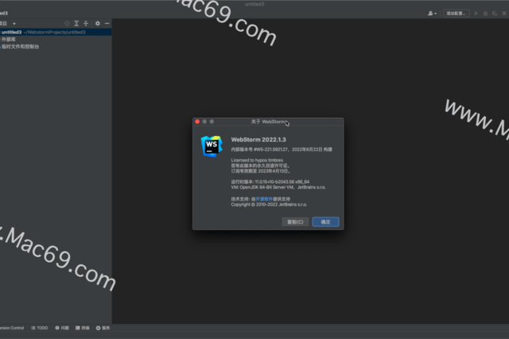The image size is (509, 339).
Task: Open the 开源软件 link
Action: tap(264, 199)
